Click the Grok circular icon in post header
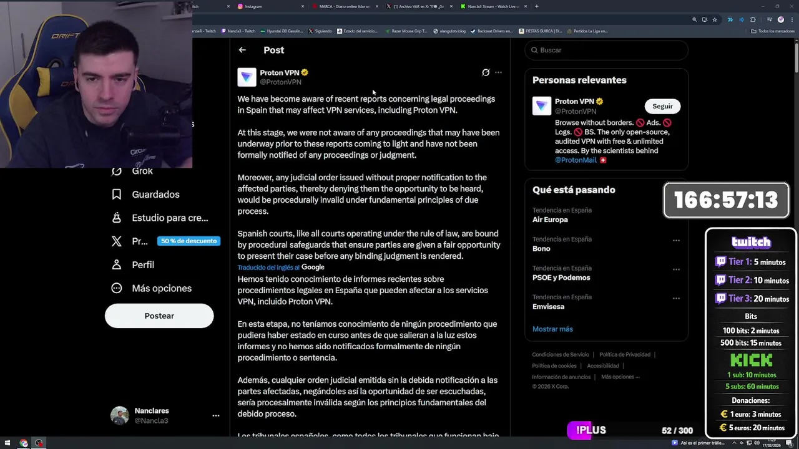The image size is (799, 449). pyautogui.click(x=486, y=72)
